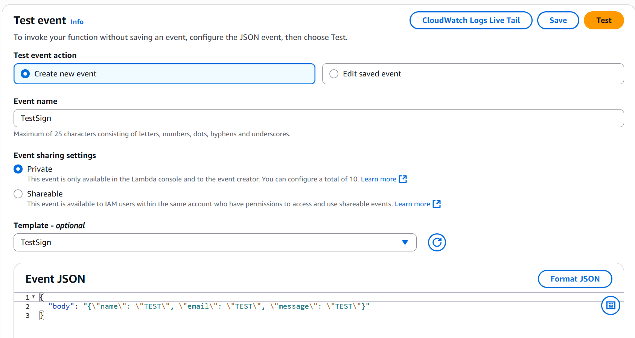Click Format JSON button
Screen dimensions: 635x338
point(574,279)
